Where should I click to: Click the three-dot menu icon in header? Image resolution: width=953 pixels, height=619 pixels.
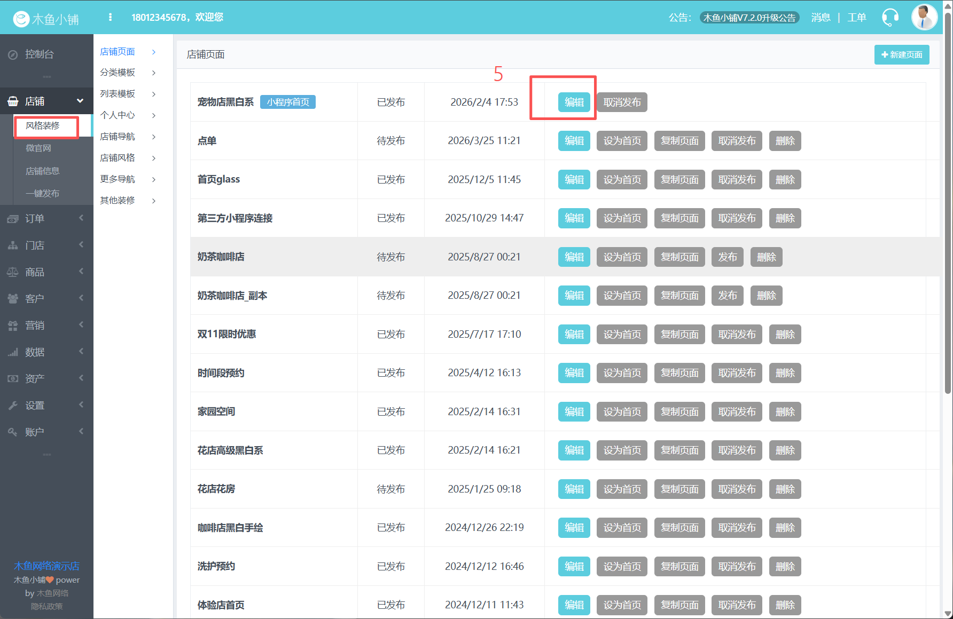(x=110, y=17)
